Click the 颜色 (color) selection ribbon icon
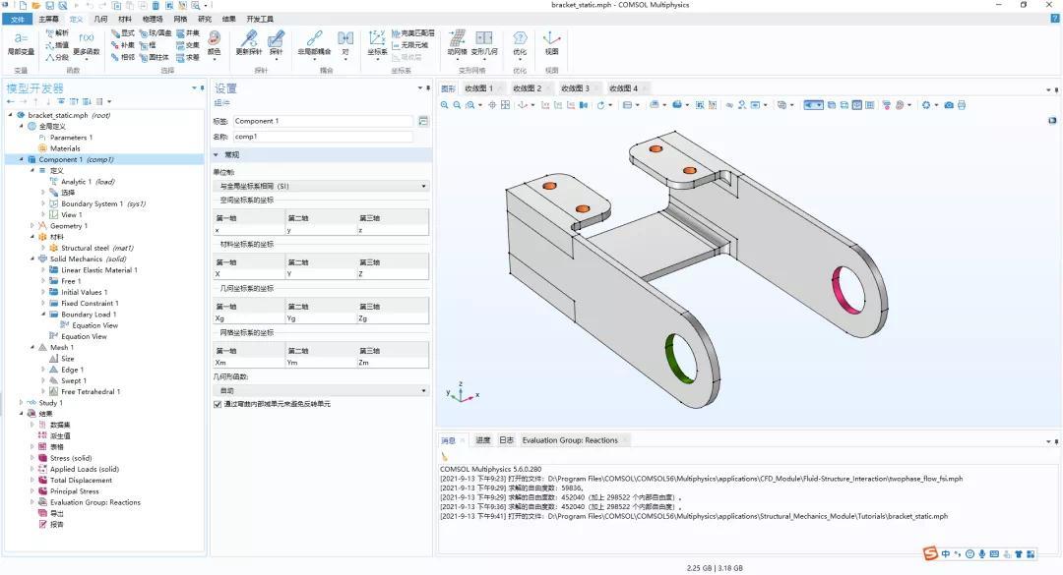The width and height of the screenshot is (1063, 575). [215, 43]
